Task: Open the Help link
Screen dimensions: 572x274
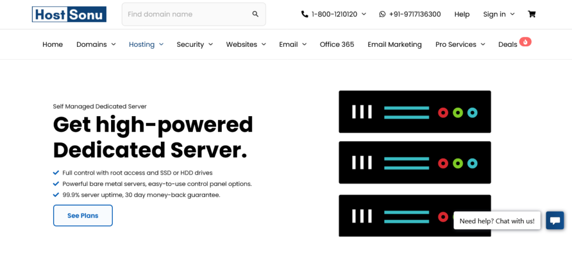Action: coord(462,15)
